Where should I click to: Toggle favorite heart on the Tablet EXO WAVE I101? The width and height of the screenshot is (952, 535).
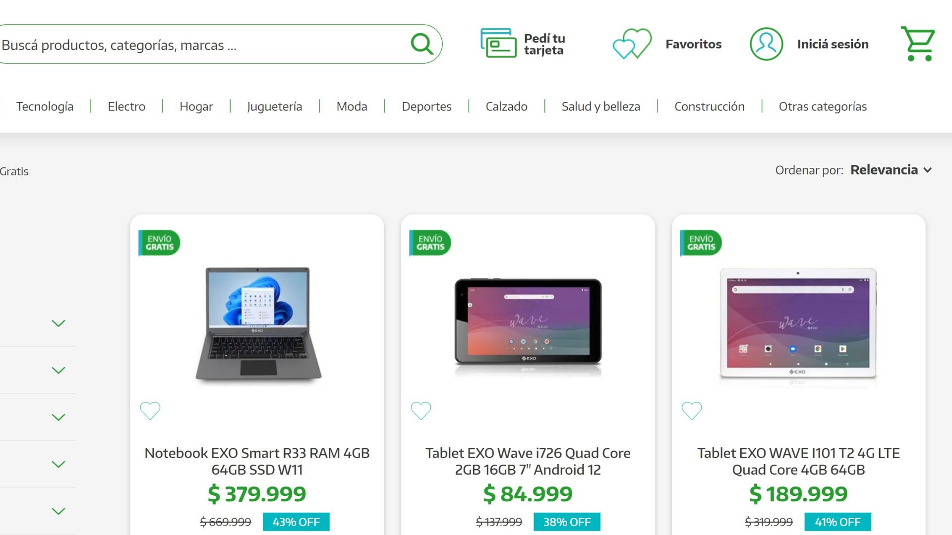click(x=692, y=411)
